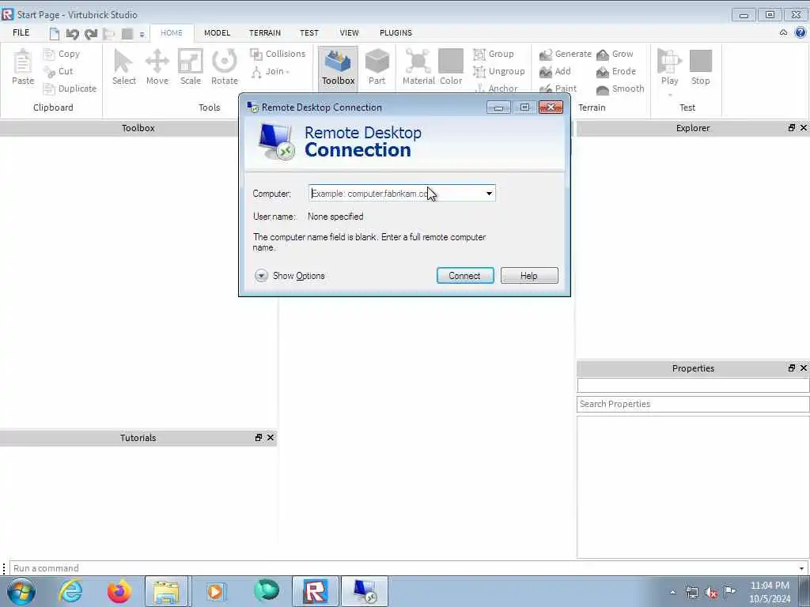Click the Help button in Remote Desktop
The width and height of the screenshot is (810, 607).
coord(529,276)
